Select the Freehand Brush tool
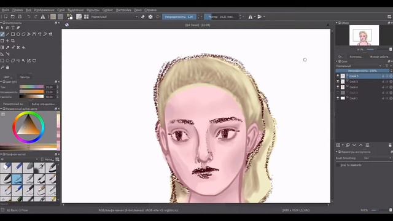The height and width of the screenshot is (221, 393). (2, 34)
